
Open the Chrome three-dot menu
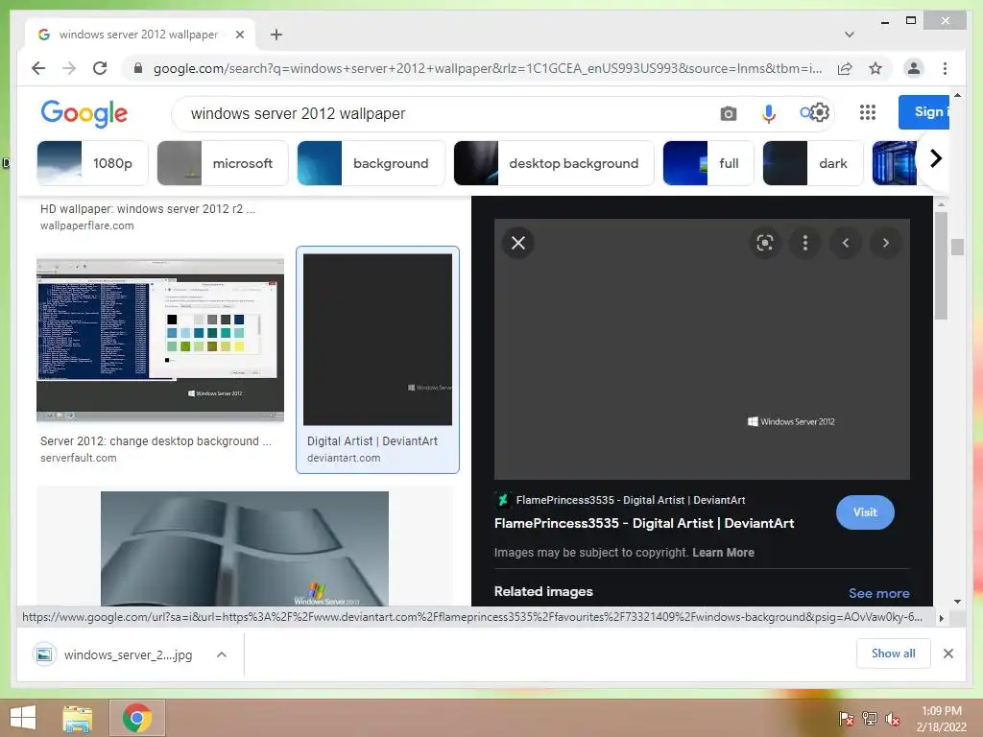pos(945,68)
